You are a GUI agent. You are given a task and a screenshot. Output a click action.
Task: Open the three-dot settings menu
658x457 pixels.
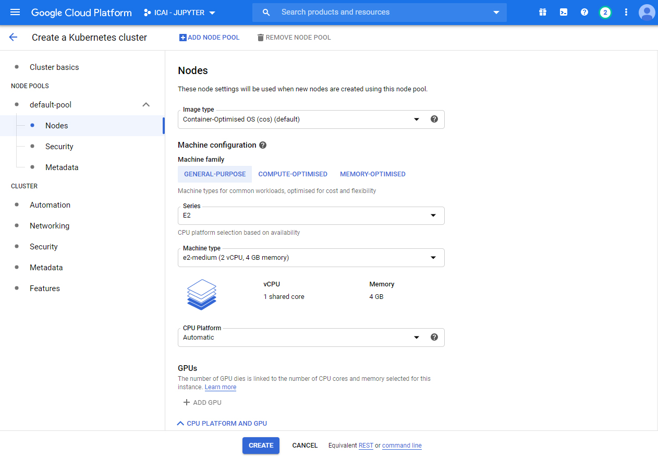click(x=626, y=13)
